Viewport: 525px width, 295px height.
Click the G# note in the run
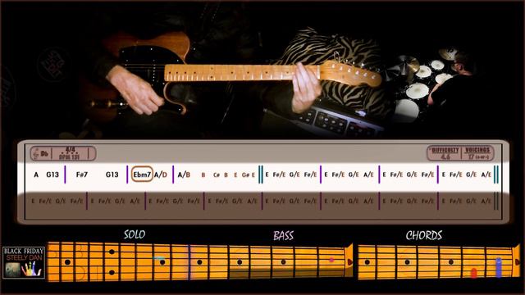(246, 175)
